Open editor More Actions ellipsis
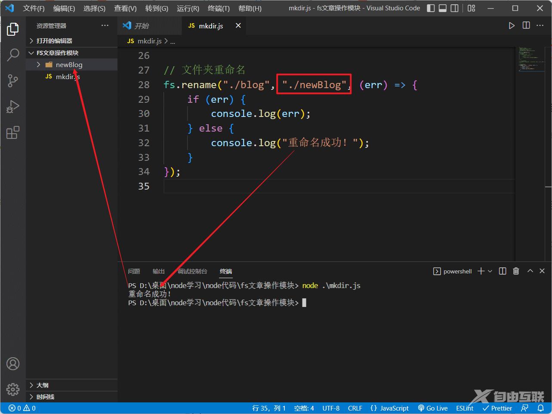This screenshot has width=552, height=414. click(540, 25)
